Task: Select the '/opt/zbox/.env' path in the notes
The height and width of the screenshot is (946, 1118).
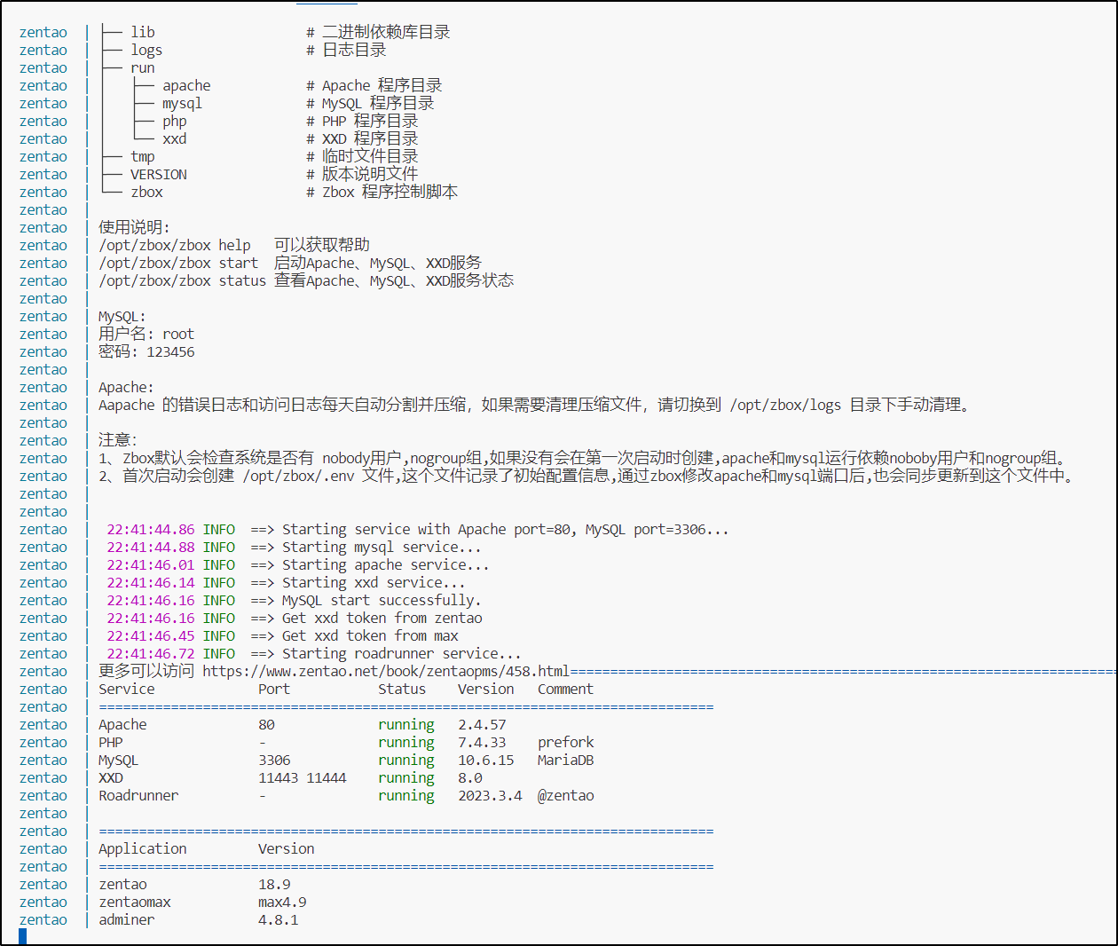Action: pos(299,476)
